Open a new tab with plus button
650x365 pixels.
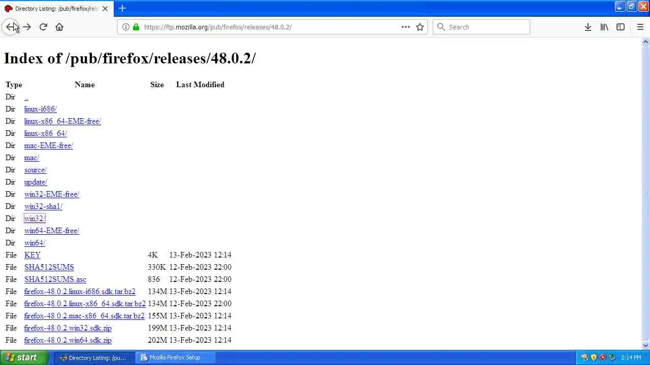click(x=122, y=8)
